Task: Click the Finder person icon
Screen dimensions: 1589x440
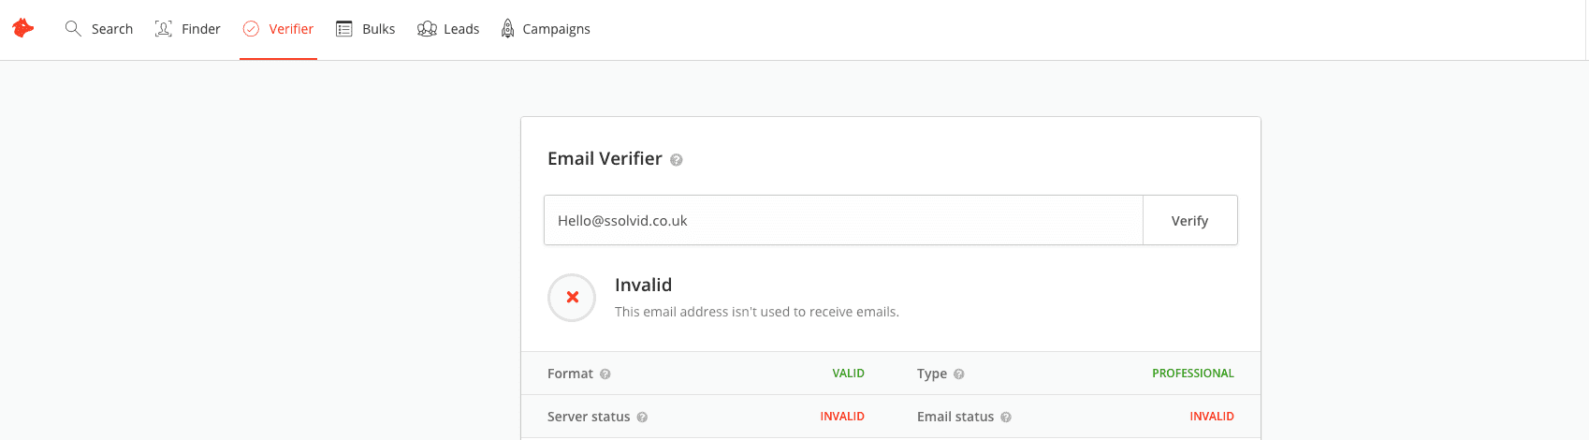Action: point(163,28)
